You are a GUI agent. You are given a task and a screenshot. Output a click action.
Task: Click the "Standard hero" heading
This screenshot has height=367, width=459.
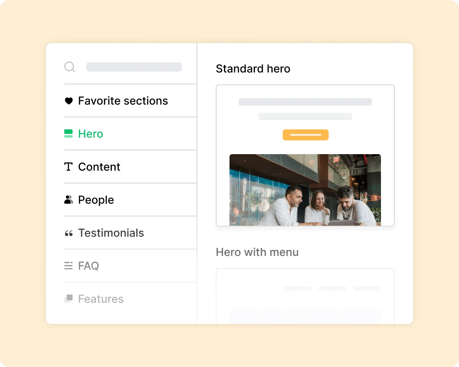(x=253, y=68)
